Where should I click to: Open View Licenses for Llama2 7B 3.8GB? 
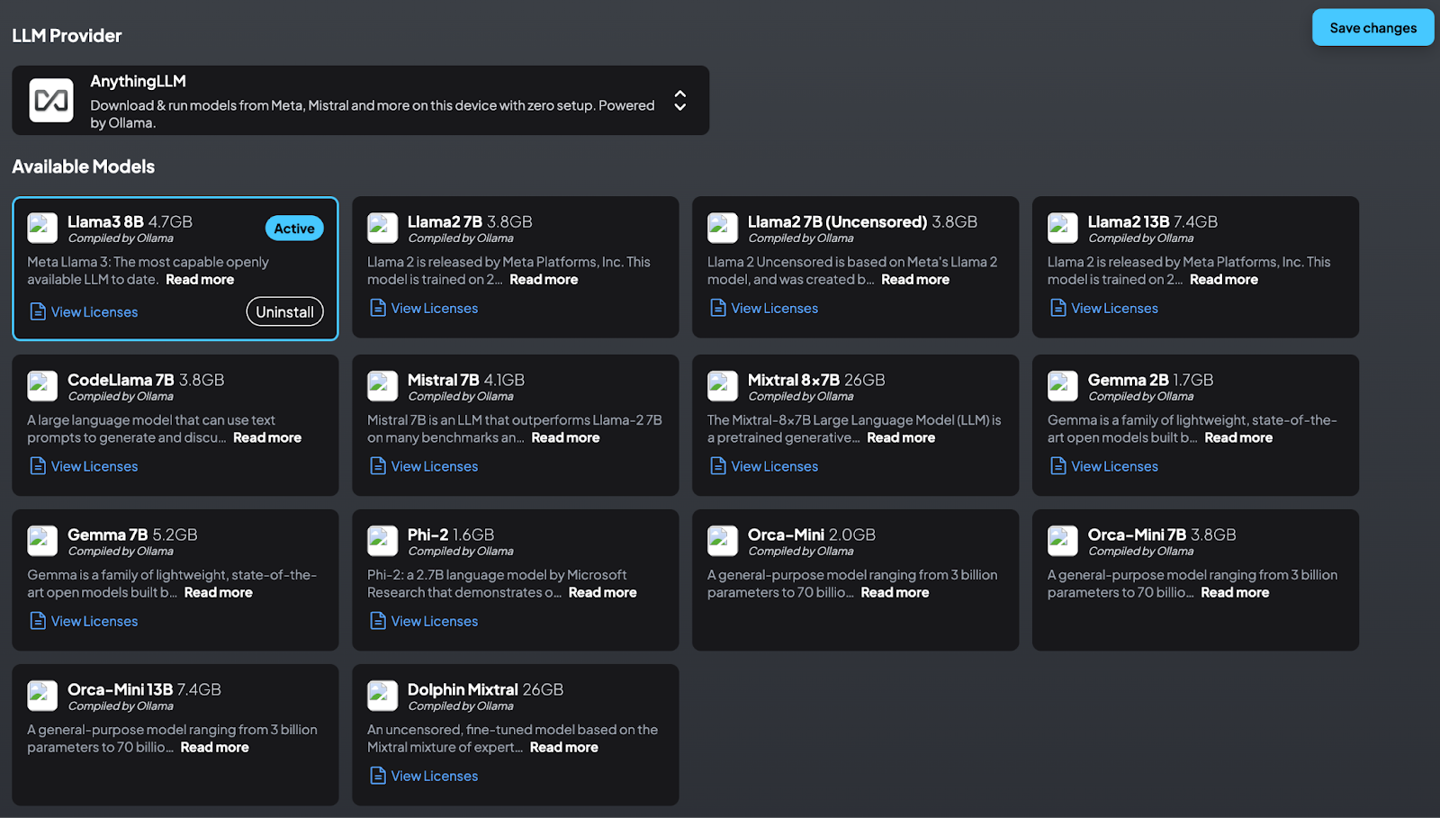pyautogui.click(x=424, y=308)
